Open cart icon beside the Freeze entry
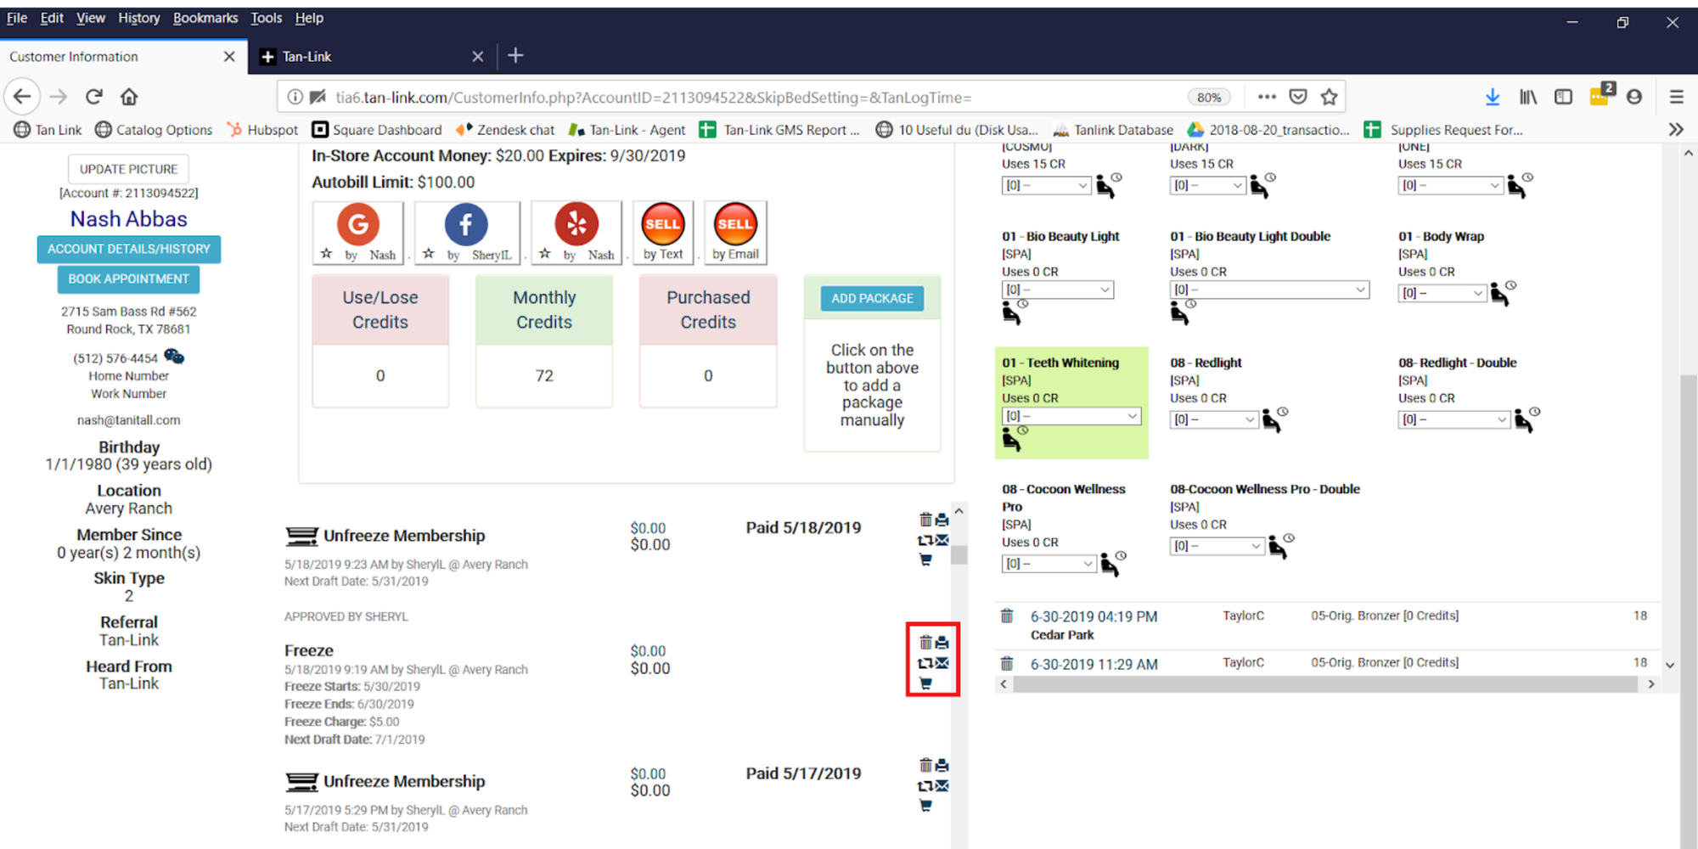 tap(926, 683)
